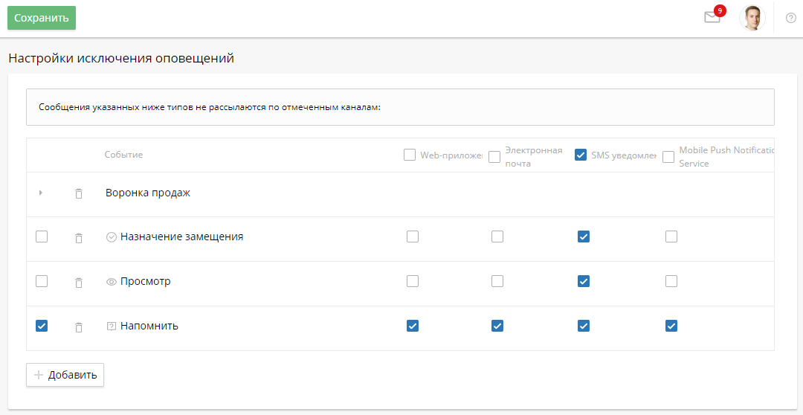Uncheck SMS уведомление column header checkbox
803x415 pixels.
[x=581, y=155]
